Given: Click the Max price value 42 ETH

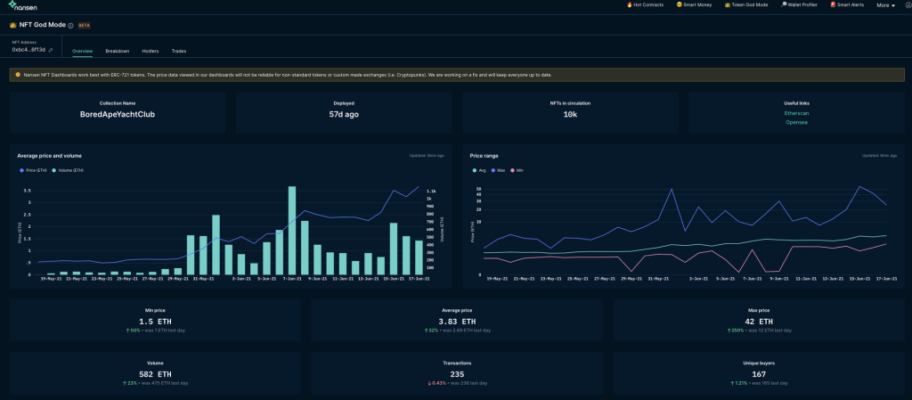Looking at the screenshot, I should (759, 322).
